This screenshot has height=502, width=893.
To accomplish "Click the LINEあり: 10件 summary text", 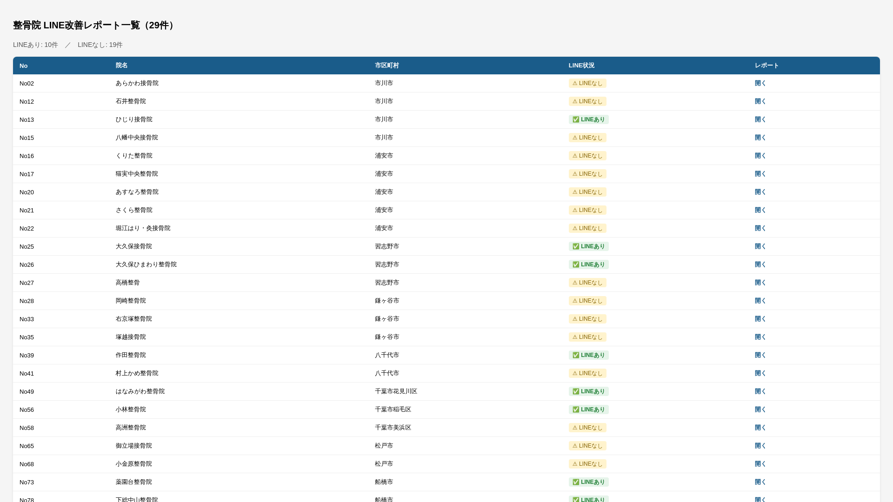I will 35,45.
